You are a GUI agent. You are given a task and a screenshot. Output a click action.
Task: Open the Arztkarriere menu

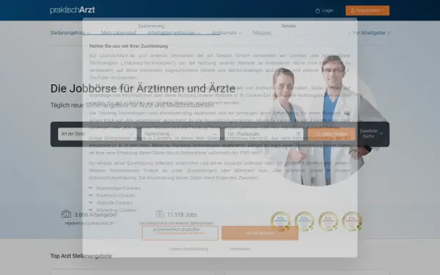coord(227,33)
